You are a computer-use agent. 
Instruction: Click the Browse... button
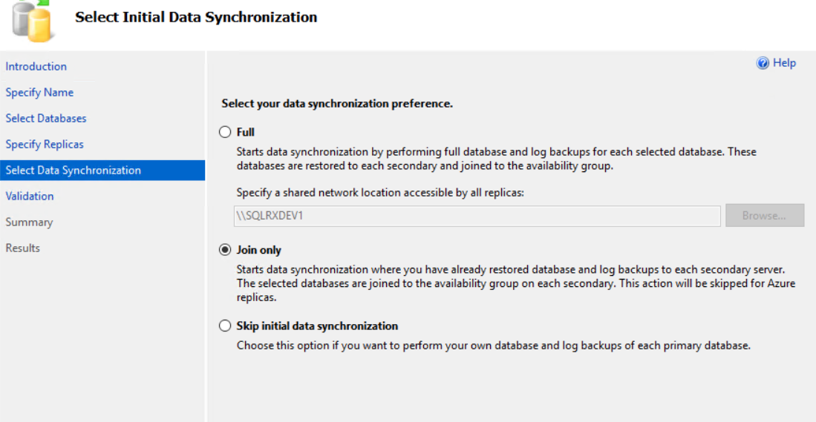tap(765, 216)
